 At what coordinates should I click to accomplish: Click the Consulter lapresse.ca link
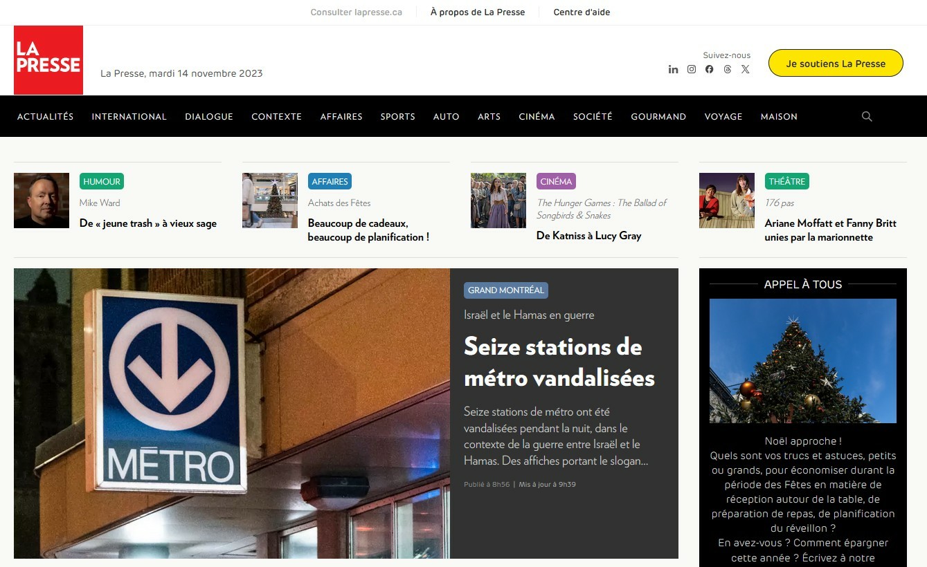356,12
